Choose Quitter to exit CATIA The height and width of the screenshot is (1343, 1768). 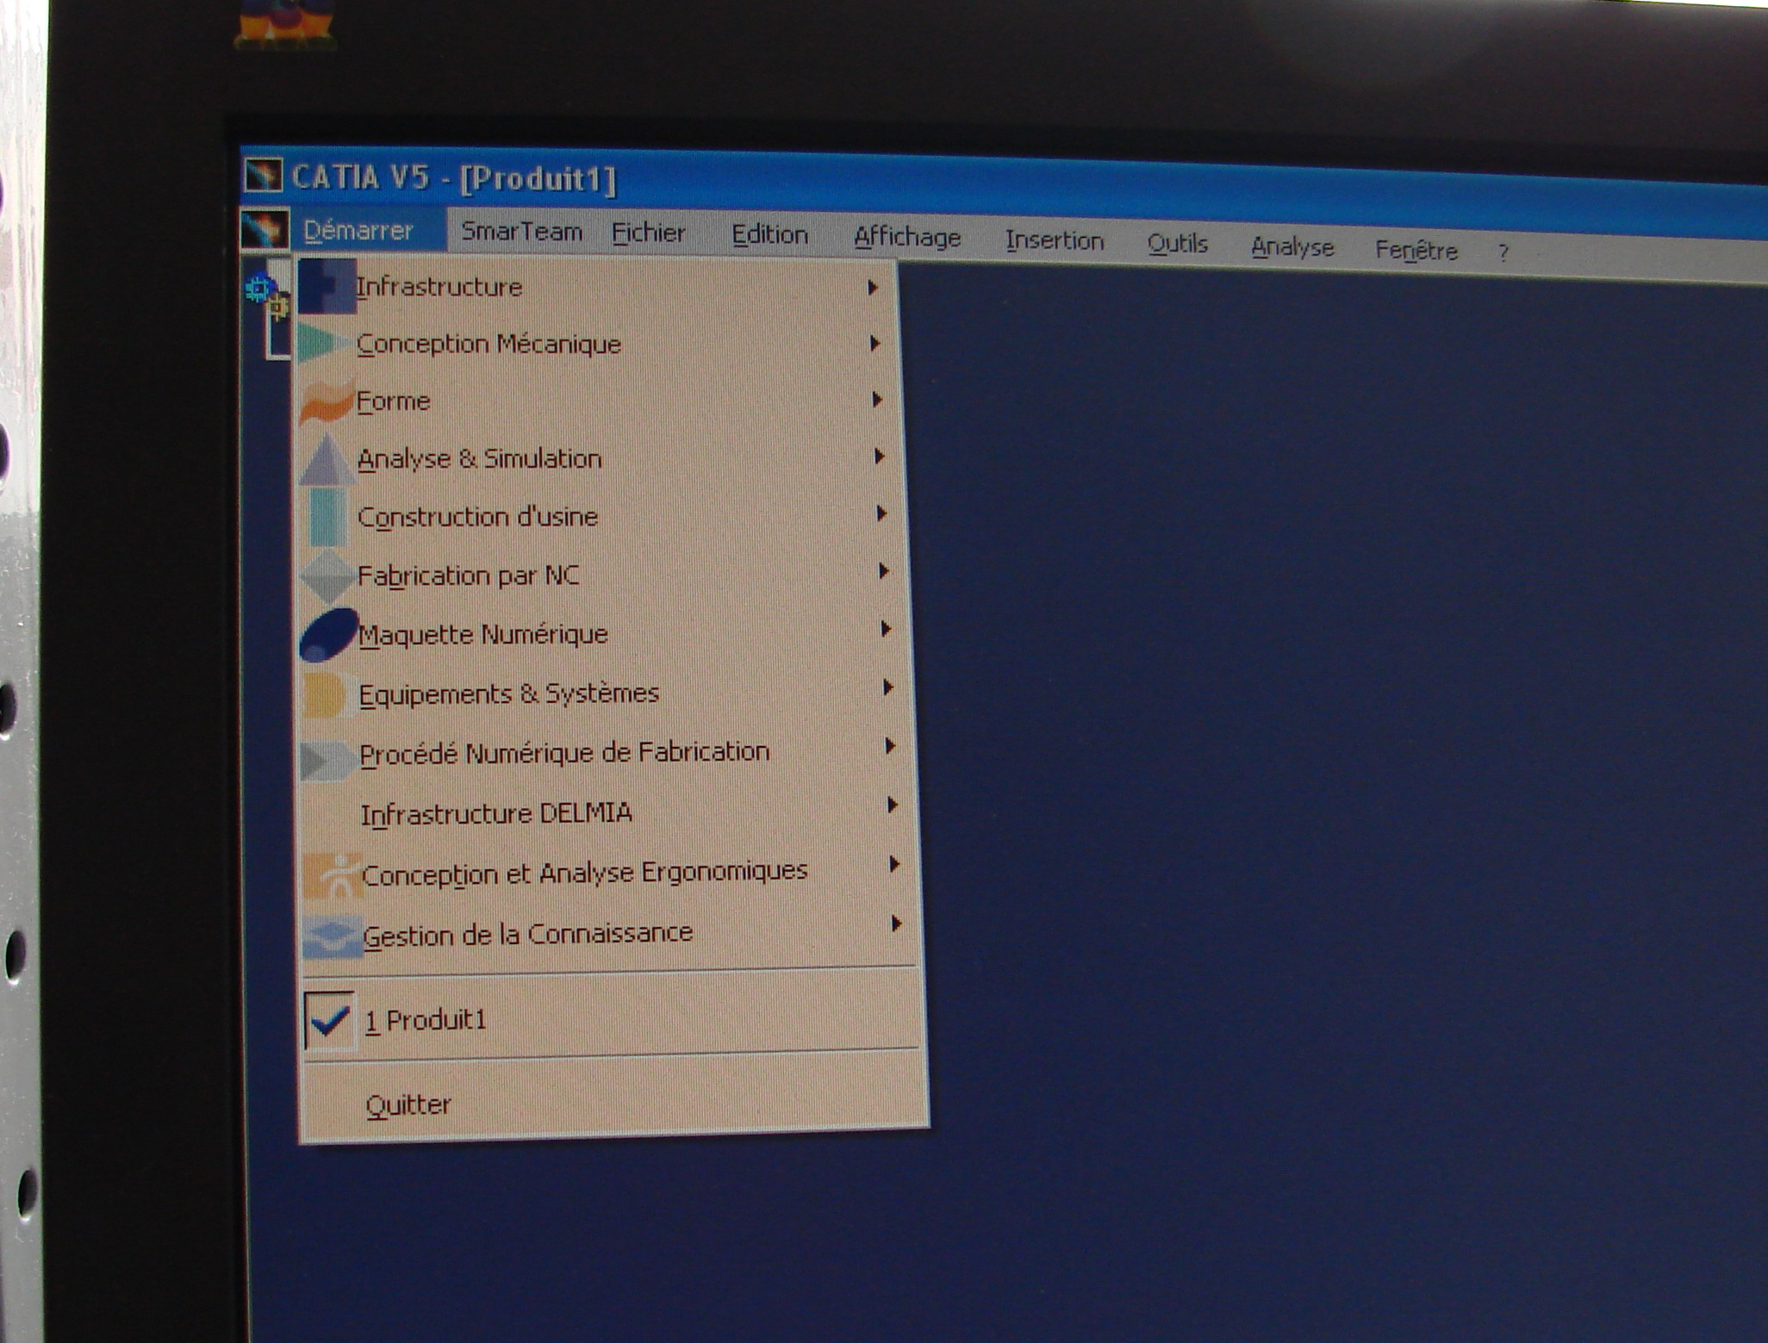point(408,1105)
